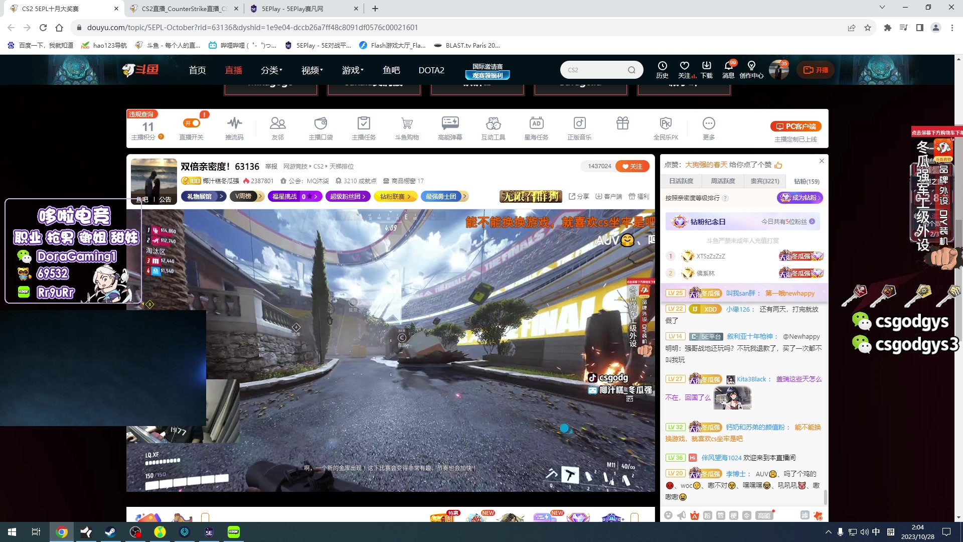The image size is (963, 542).
Task: Toggle system volume speaker icon in tray
Action: pos(864,532)
